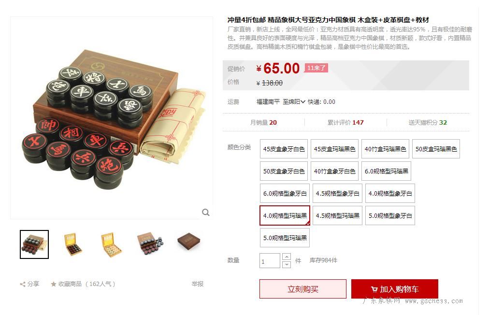Open the 累计评价 147 reviews tab
This screenshot has width=489, height=315.
[x=345, y=123]
